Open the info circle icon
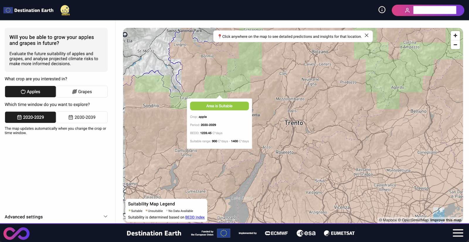This screenshot has height=242, width=469. tap(382, 10)
